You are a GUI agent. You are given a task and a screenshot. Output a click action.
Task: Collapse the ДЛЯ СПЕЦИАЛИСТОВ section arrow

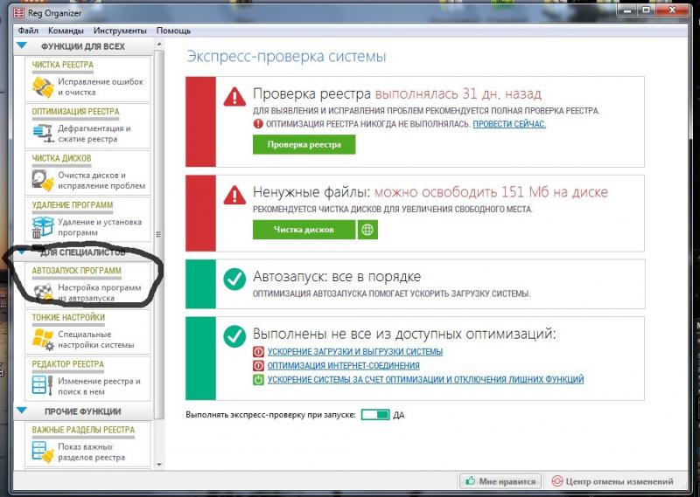[21, 252]
